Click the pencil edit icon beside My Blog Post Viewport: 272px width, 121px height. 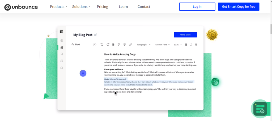tap(96, 35)
